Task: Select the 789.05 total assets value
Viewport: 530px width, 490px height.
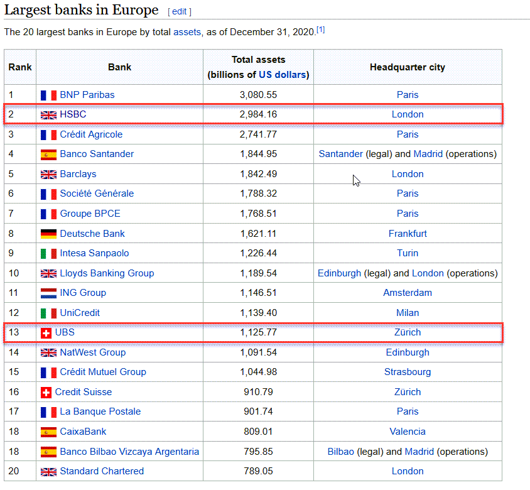Action: (x=259, y=471)
